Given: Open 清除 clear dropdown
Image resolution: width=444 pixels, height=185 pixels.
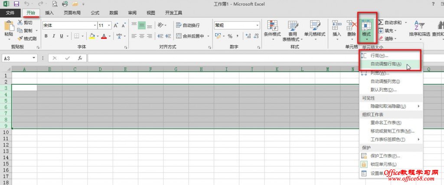Looking at the screenshot, I should tap(387, 38).
